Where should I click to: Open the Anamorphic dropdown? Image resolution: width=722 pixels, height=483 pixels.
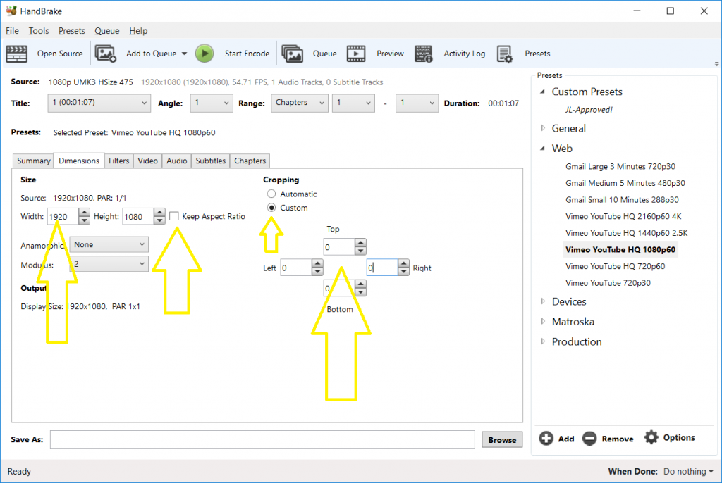tap(109, 244)
